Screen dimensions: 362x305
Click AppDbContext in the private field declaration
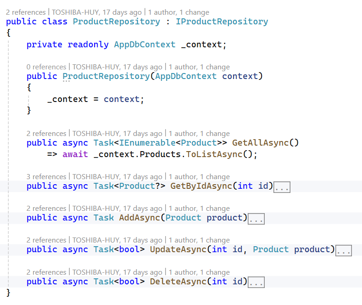pos(145,45)
